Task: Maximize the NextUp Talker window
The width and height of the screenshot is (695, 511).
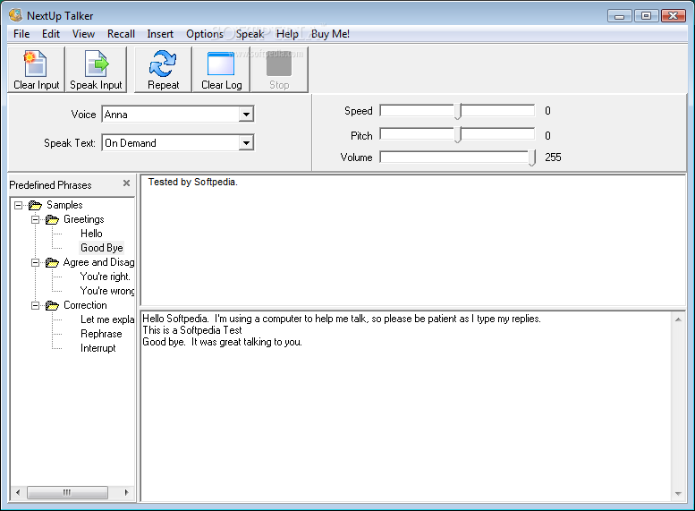Action: pyautogui.click(x=646, y=16)
